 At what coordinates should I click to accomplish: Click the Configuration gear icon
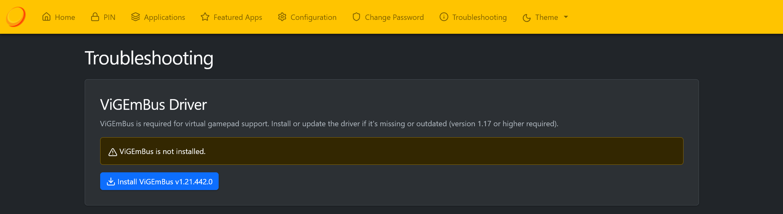click(282, 17)
